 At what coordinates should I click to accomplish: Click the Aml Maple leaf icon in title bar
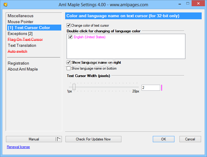5,5
